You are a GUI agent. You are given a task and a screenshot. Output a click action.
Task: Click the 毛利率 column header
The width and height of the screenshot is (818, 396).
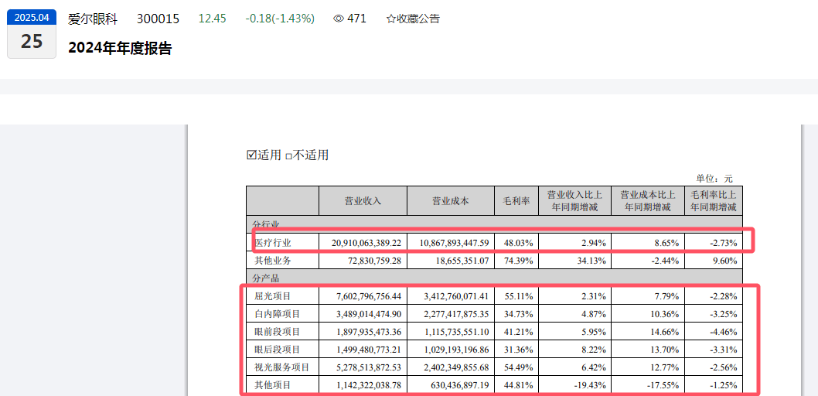(x=516, y=201)
